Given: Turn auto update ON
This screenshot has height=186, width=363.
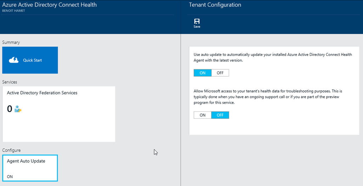Looking at the screenshot, I should point(202,73).
